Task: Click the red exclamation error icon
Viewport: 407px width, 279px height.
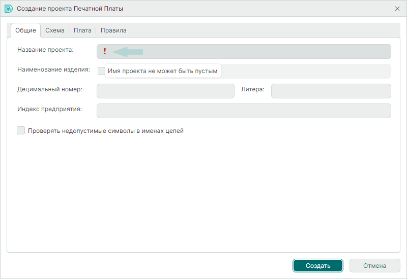Action: coord(105,51)
